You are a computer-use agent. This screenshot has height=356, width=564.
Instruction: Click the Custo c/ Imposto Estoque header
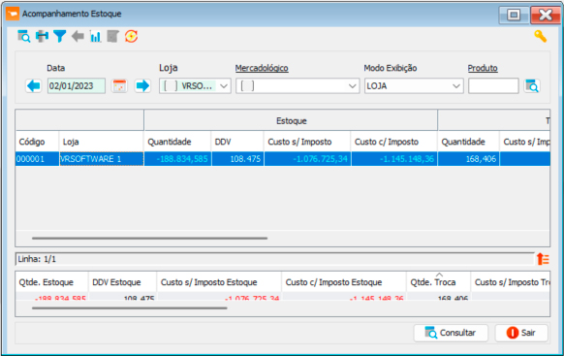tap(344, 282)
